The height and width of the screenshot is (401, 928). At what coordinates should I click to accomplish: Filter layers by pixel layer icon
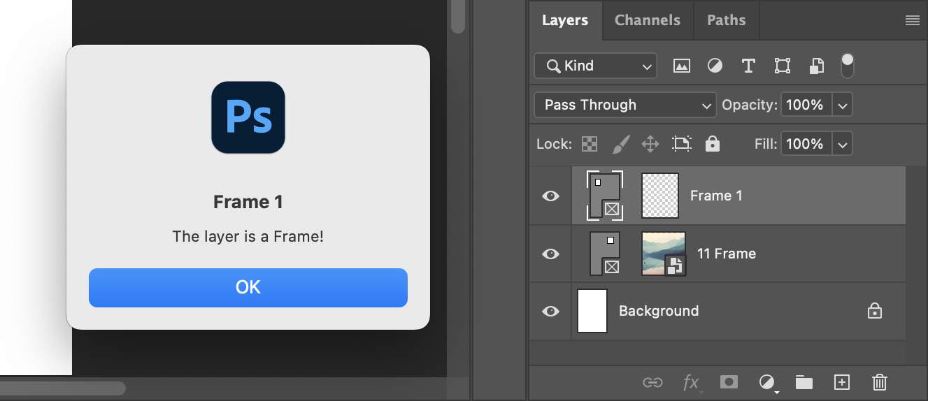coord(681,66)
